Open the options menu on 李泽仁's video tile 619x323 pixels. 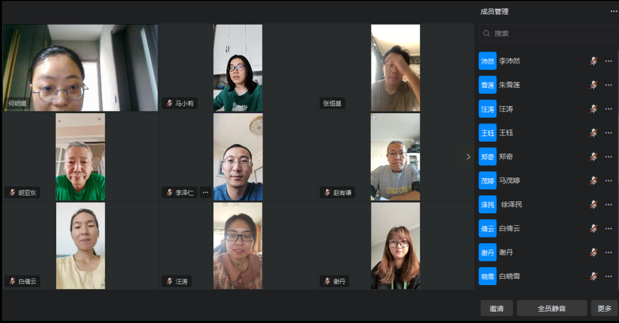click(x=205, y=193)
